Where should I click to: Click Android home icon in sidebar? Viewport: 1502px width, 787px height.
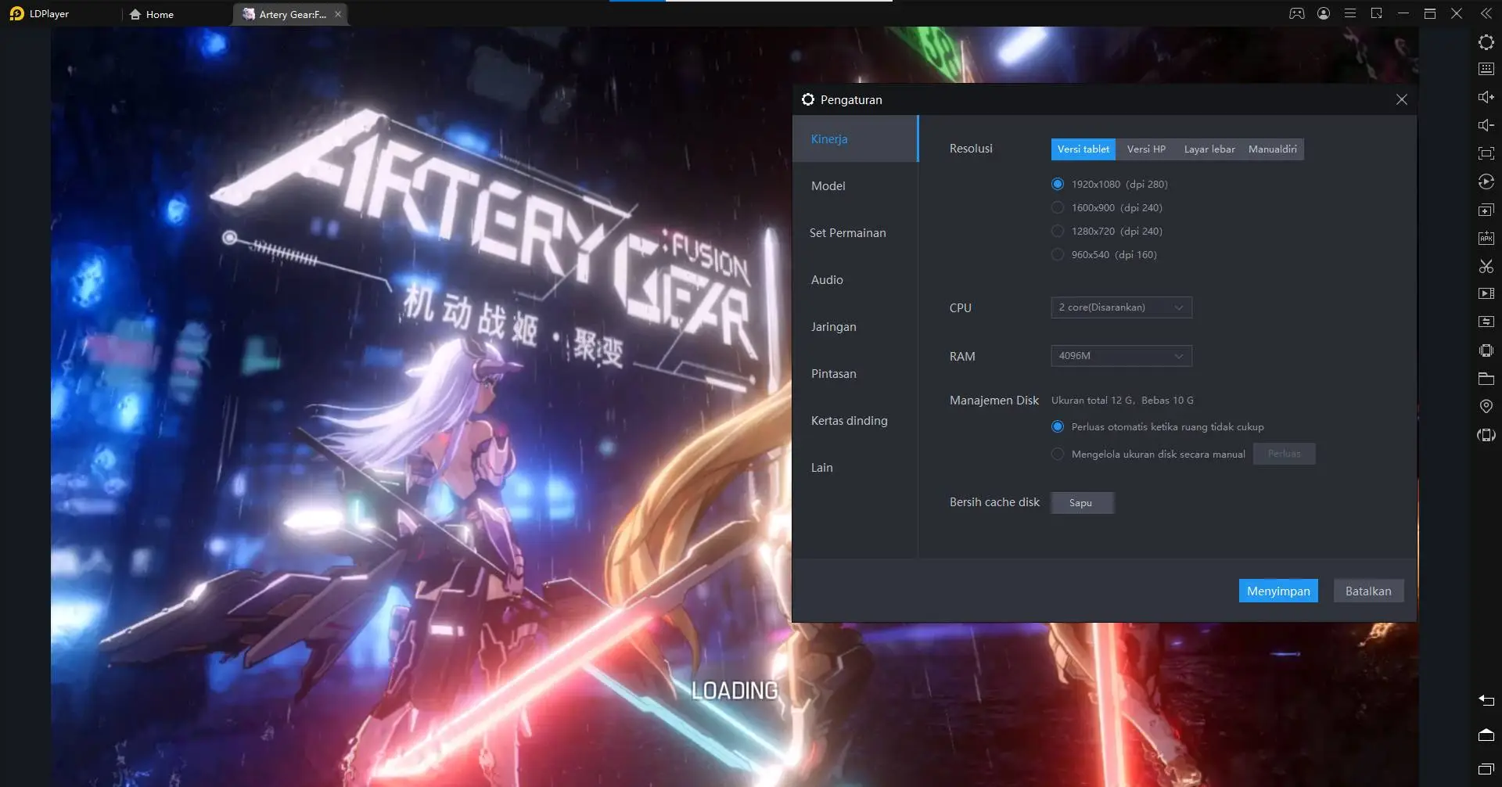[1486, 735]
